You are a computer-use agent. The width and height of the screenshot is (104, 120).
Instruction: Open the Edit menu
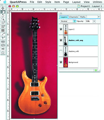[x=40, y=2]
